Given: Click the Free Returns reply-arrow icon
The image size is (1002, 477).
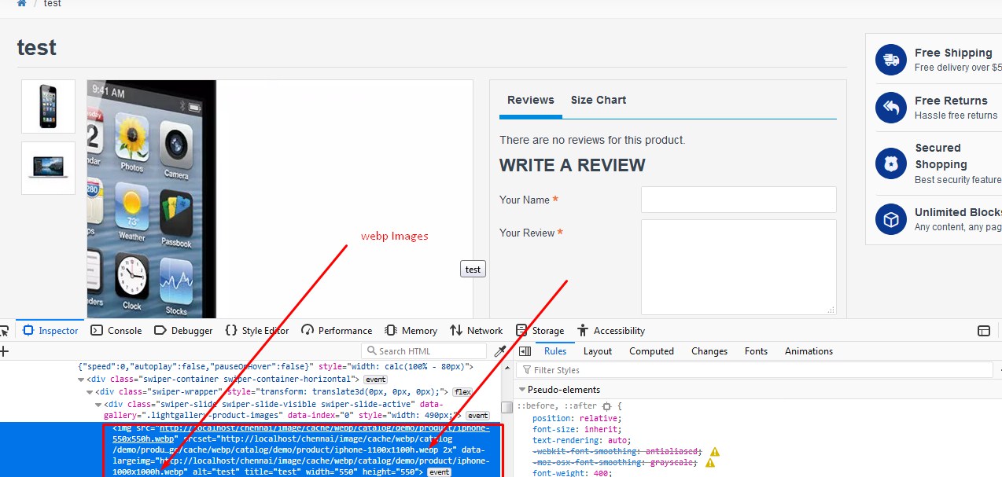Looking at the screenshot, I should point(891,108).
